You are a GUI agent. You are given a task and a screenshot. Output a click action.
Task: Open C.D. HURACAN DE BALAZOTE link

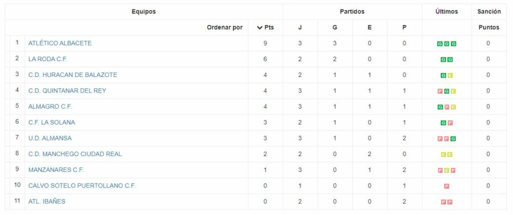73,75
